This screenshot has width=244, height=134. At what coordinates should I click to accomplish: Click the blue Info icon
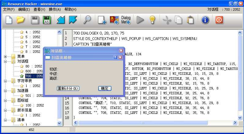(205, 20)
